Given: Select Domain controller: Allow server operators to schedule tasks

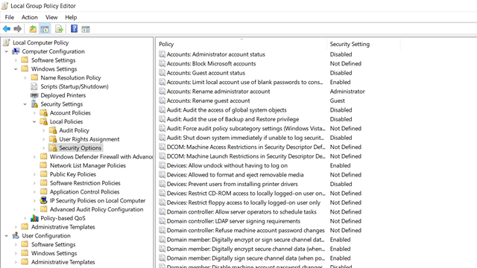Looking at the screenshot, I should tap(241, 211).
